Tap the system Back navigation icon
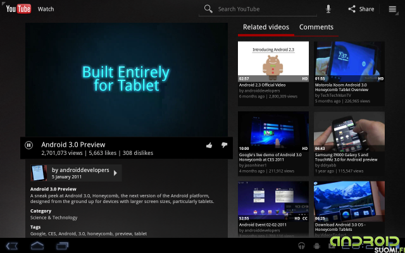Image resolution: width=405 pixels, height=253 pixels. point(12,246)
